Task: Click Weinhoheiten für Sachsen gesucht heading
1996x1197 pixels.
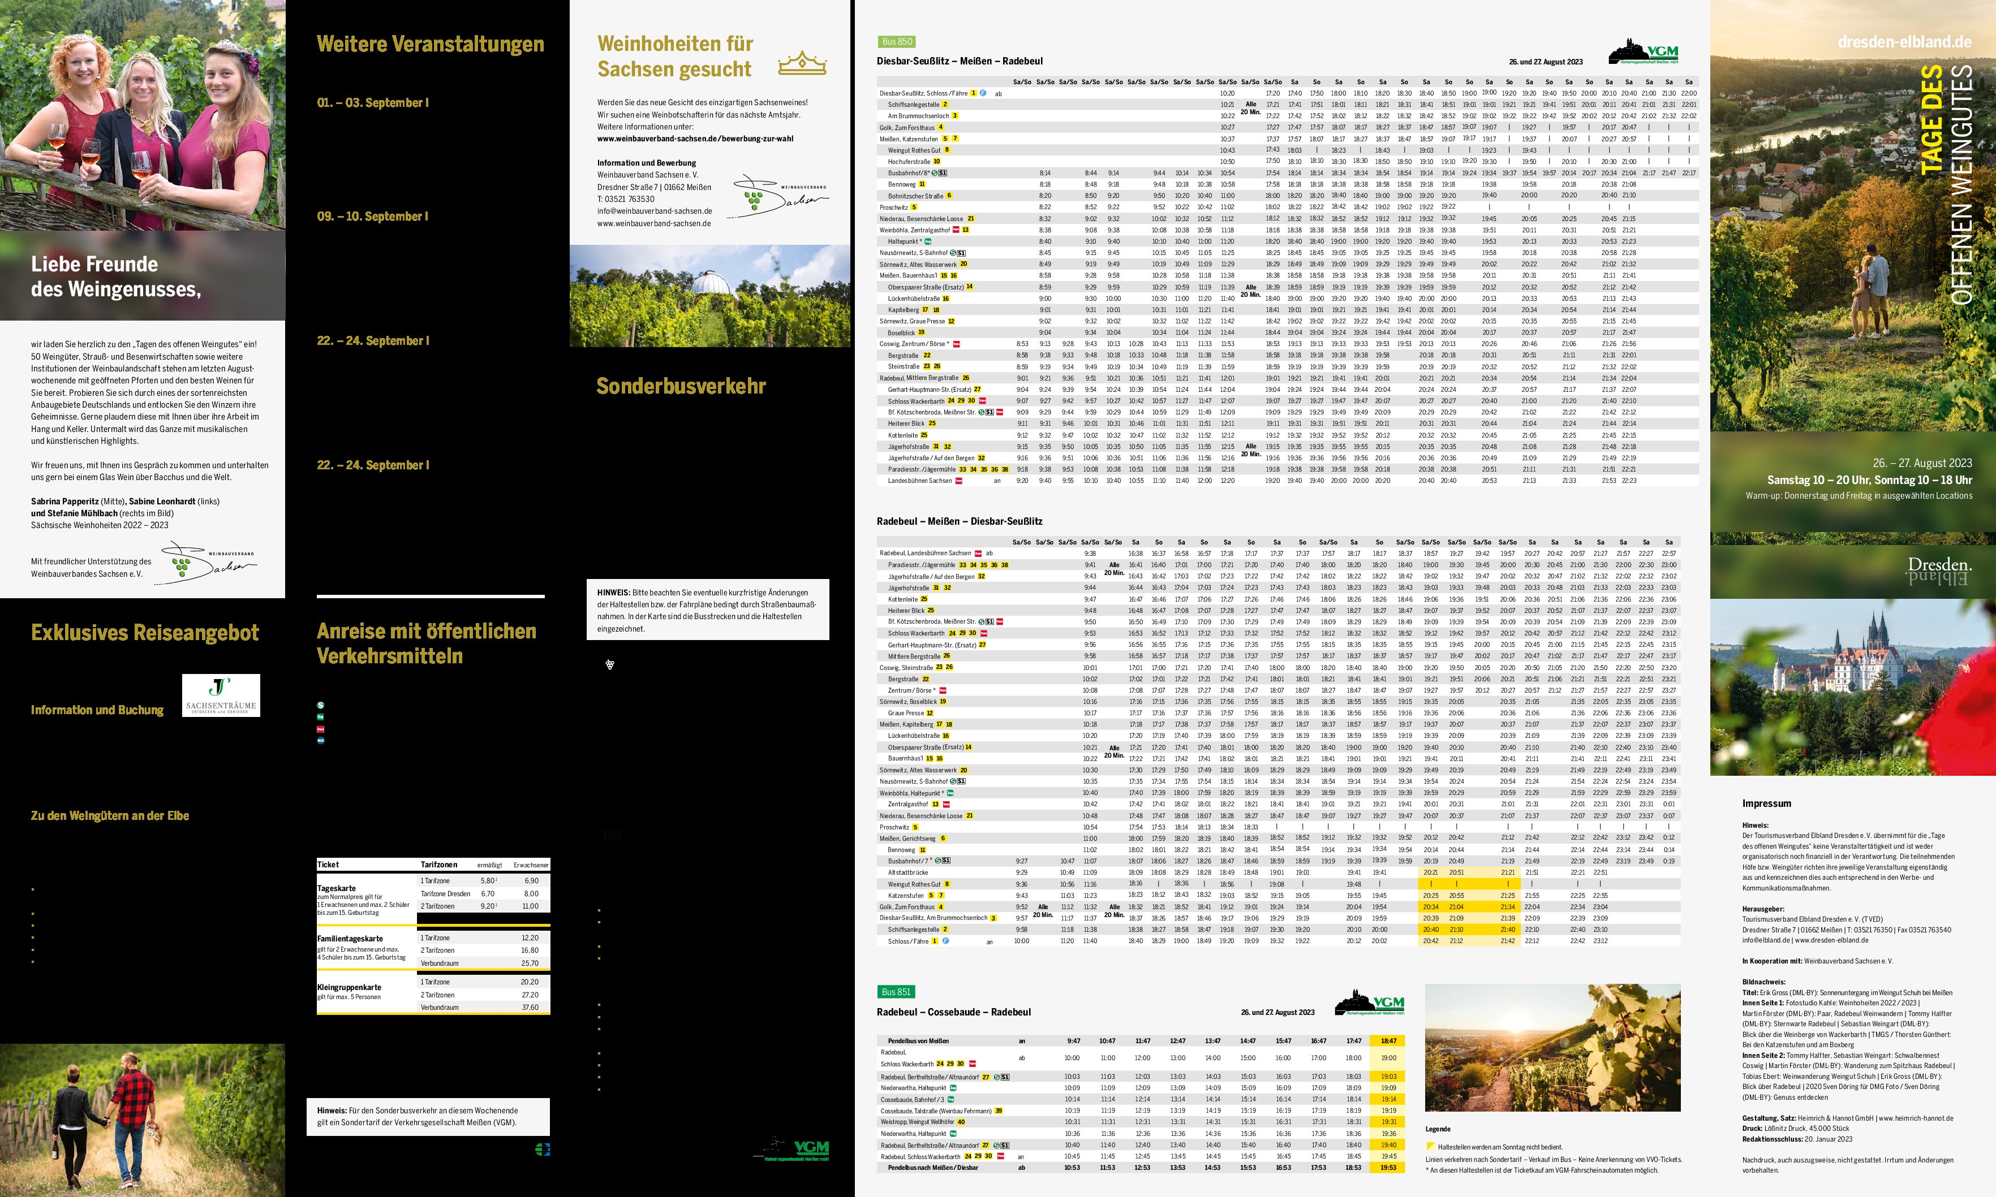Action: (x=675, y=57)
